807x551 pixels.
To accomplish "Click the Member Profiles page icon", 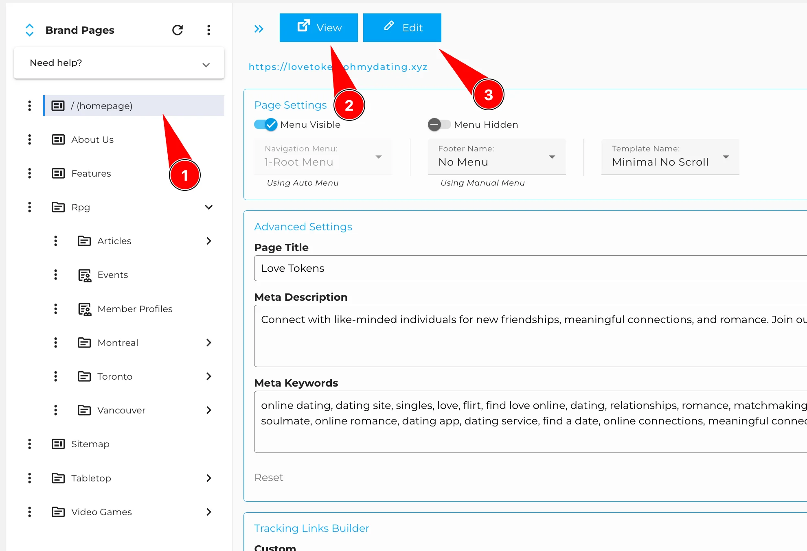I will click(84, 309).
